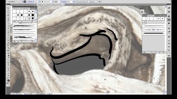Switch to the SWATCHES panel tab

point(145,16)
